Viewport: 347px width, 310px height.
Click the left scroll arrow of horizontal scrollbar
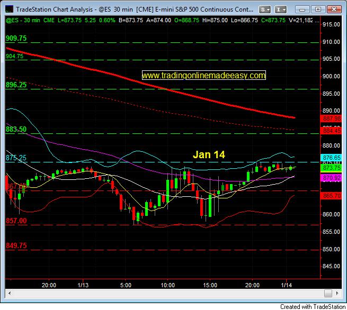pos(10,293)
